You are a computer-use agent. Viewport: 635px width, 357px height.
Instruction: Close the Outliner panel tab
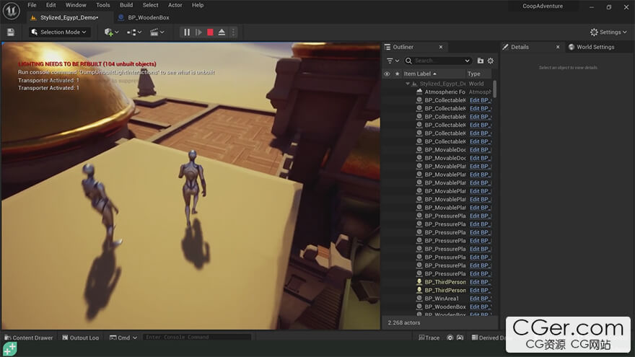(x=441, y=47)
